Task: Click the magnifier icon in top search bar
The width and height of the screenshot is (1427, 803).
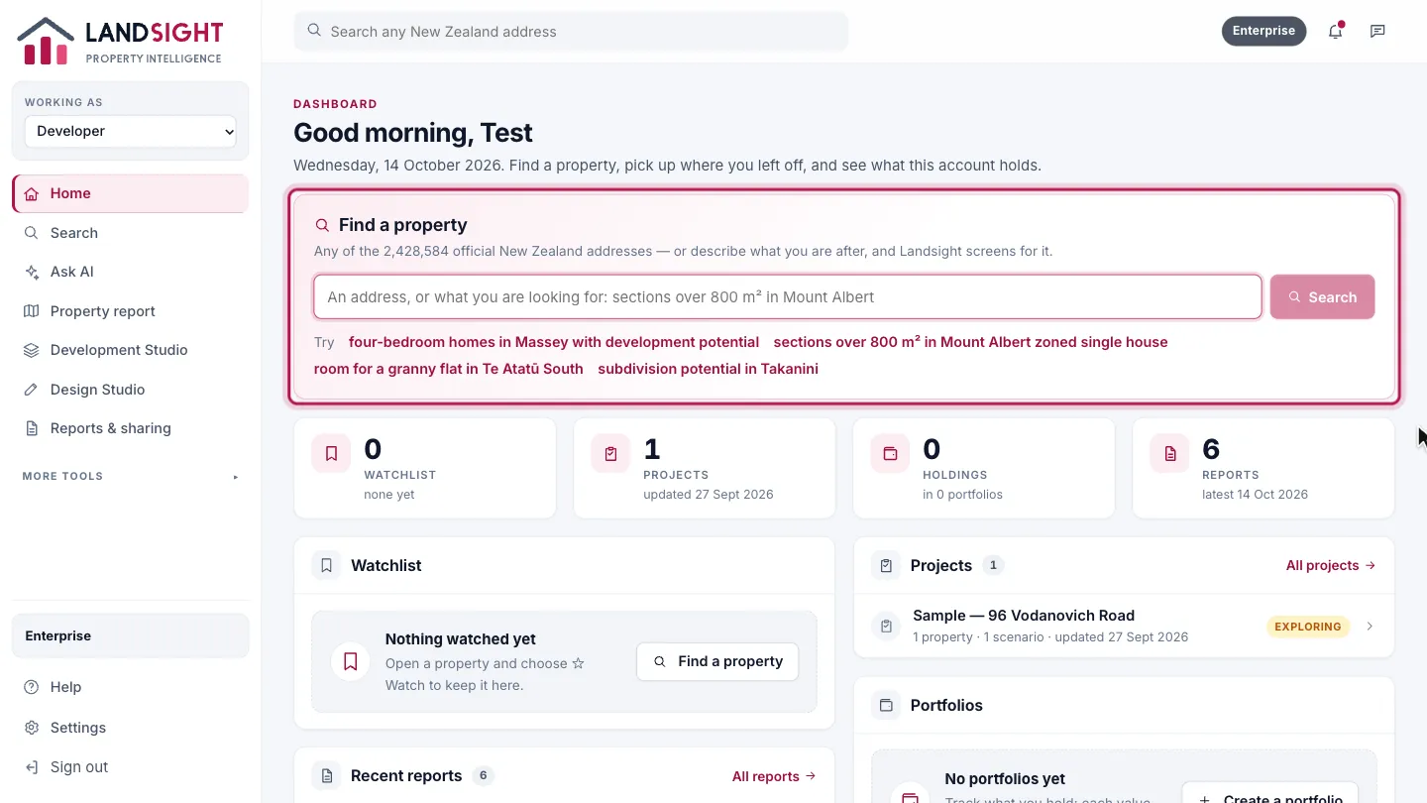Action: (x=314, y=31)
